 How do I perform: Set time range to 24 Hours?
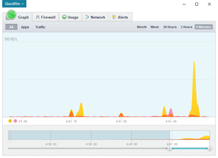tap(170, 27)
